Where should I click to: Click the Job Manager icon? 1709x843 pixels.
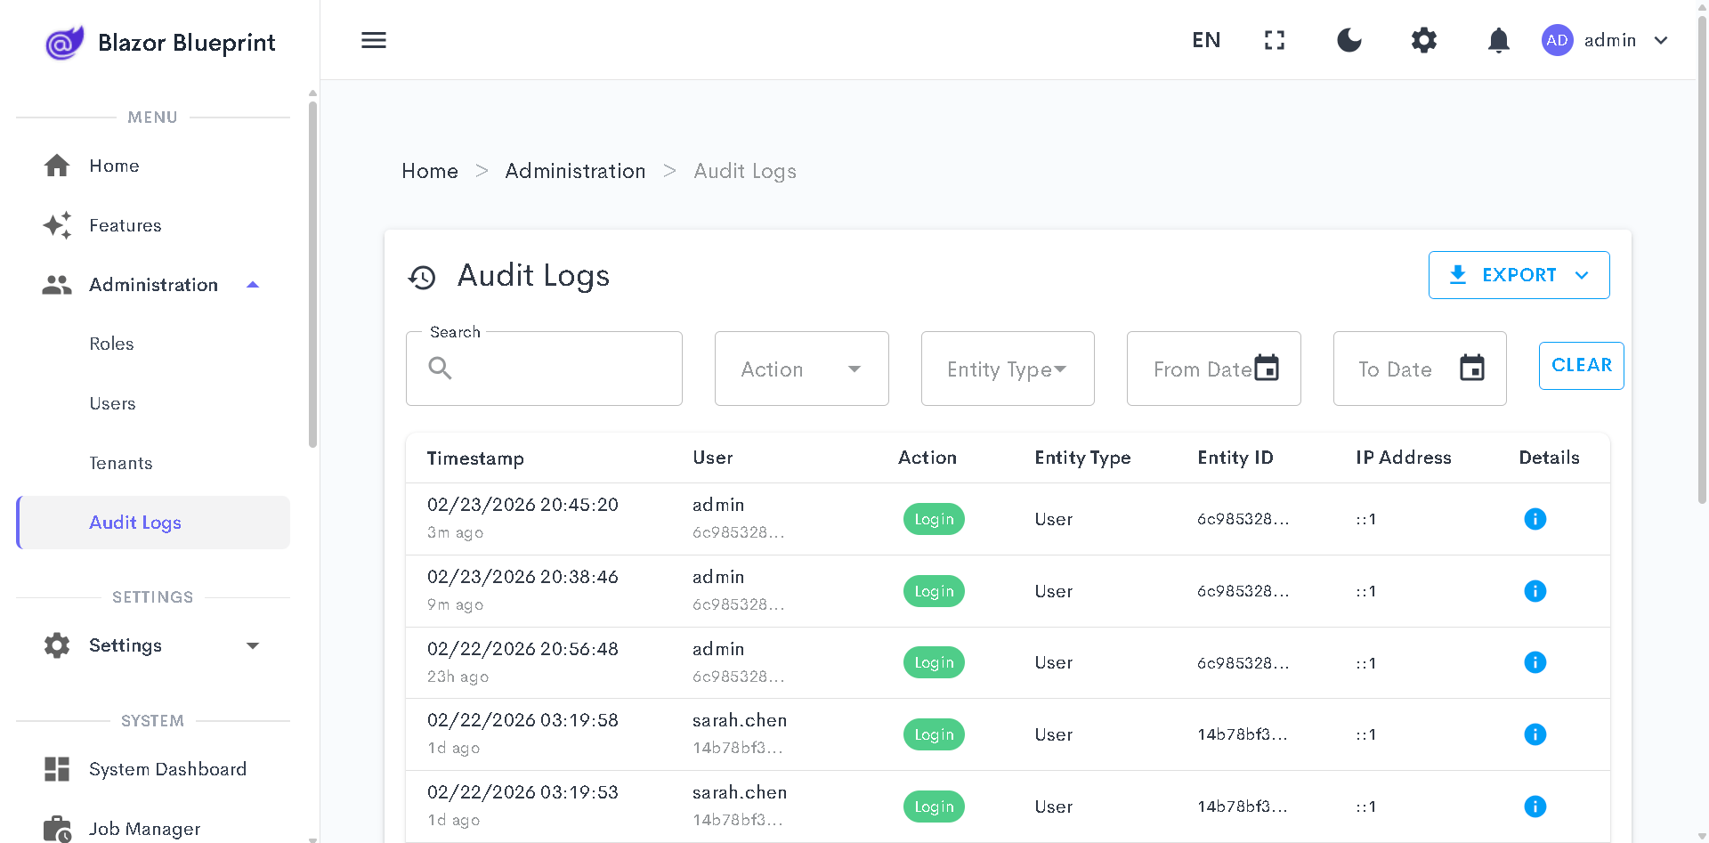point(56,828)
